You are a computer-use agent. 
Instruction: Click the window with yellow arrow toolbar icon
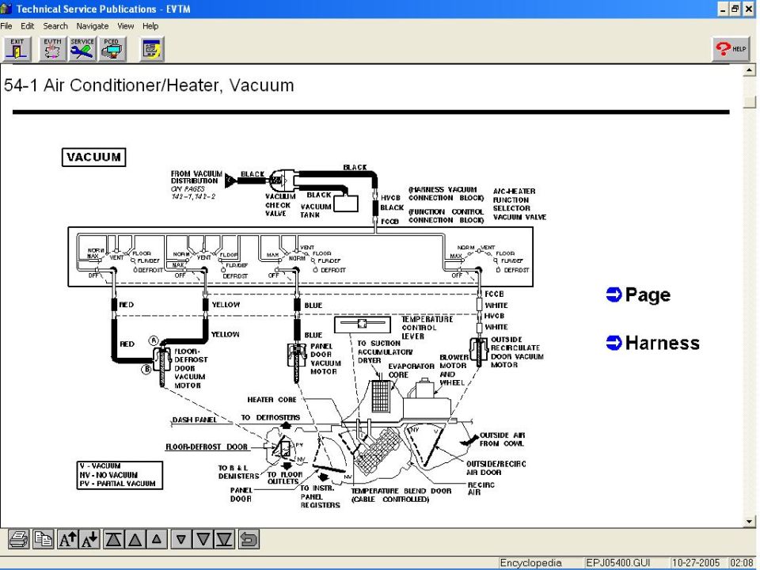pos(152,49)
